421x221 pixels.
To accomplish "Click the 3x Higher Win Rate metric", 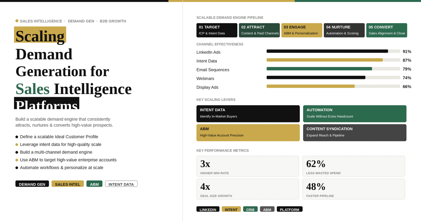I will 248,166.
